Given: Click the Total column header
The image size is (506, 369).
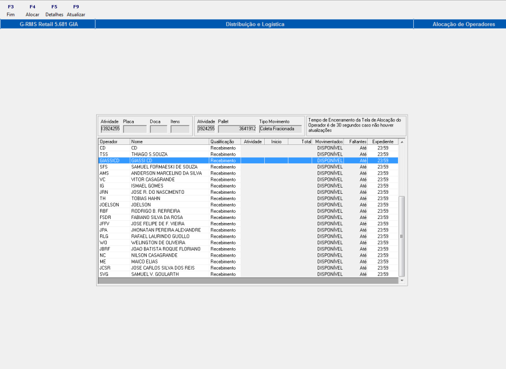Looking at the screenshot, I should pyautogui.click(x=300, y=142).
